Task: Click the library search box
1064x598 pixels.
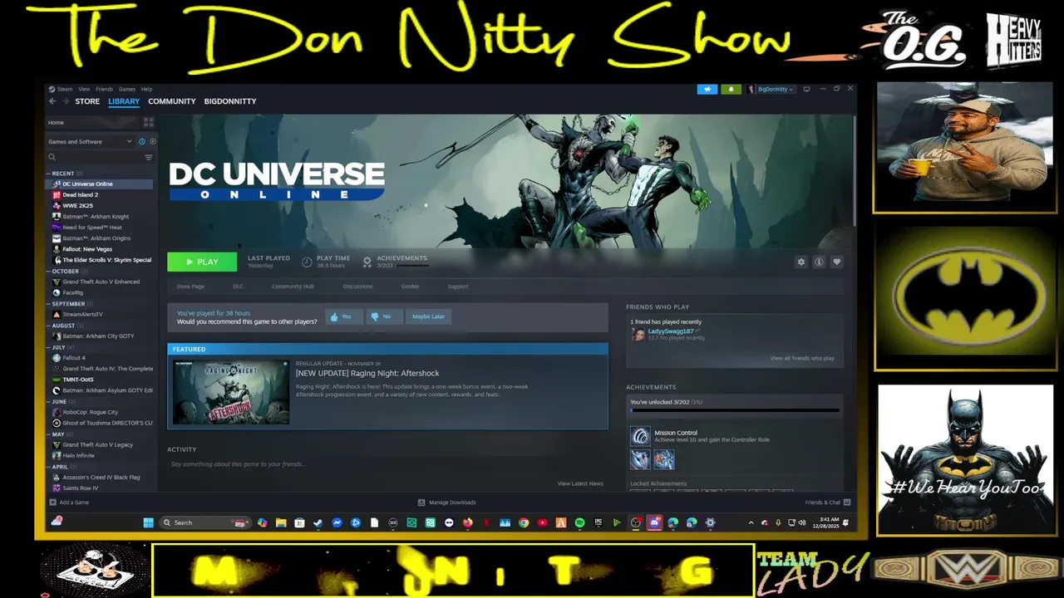Action: coord(96,157)
